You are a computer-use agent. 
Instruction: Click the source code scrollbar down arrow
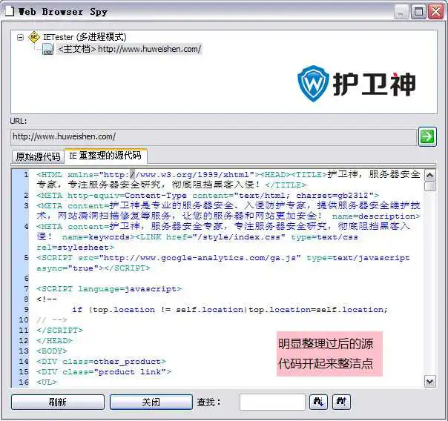coord(429,381)
